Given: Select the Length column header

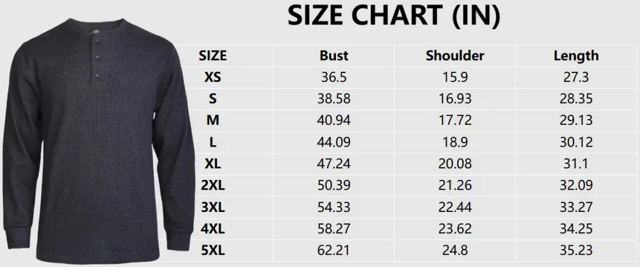Looking at the screenshot, I should pyautogui.click(x=576, y=56).
